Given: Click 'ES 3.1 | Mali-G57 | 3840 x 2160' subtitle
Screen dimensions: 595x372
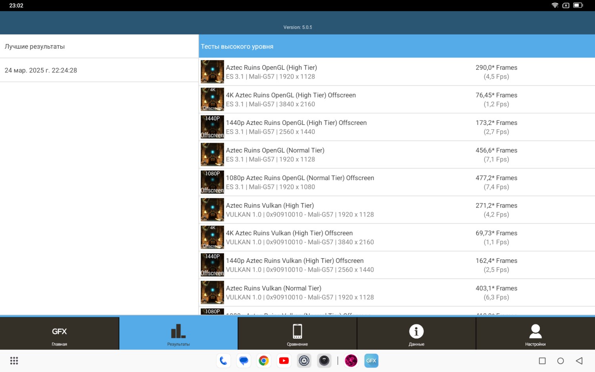Looking at the screenshot, I should [x=271, y=104].
